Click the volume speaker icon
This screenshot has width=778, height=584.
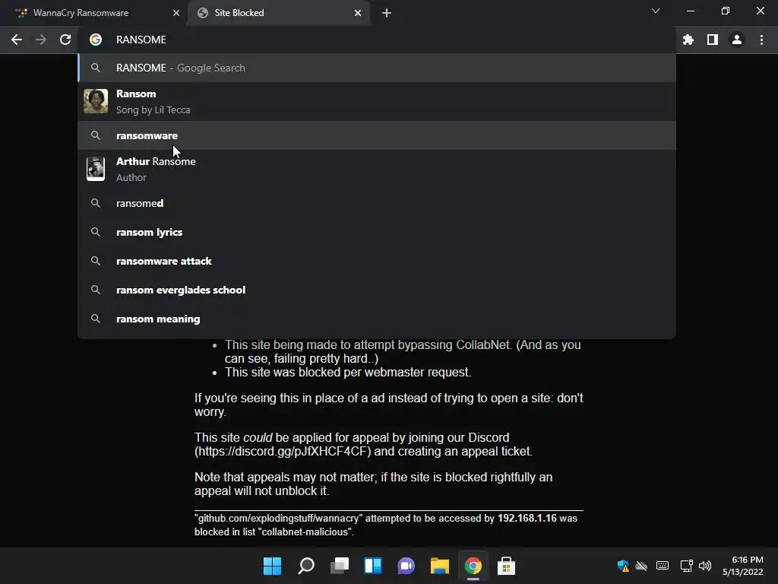point(704,566)
